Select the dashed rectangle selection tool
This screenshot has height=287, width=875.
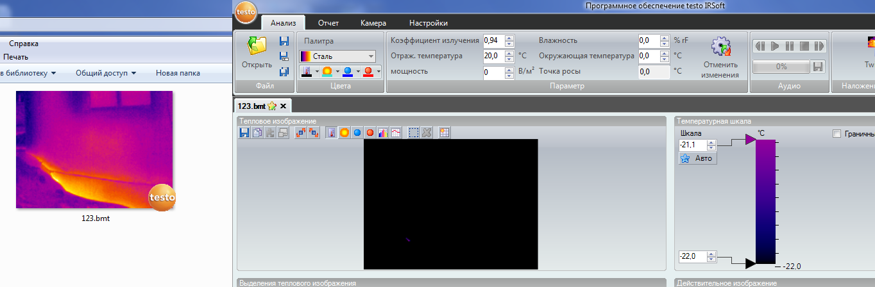[414, 133]
